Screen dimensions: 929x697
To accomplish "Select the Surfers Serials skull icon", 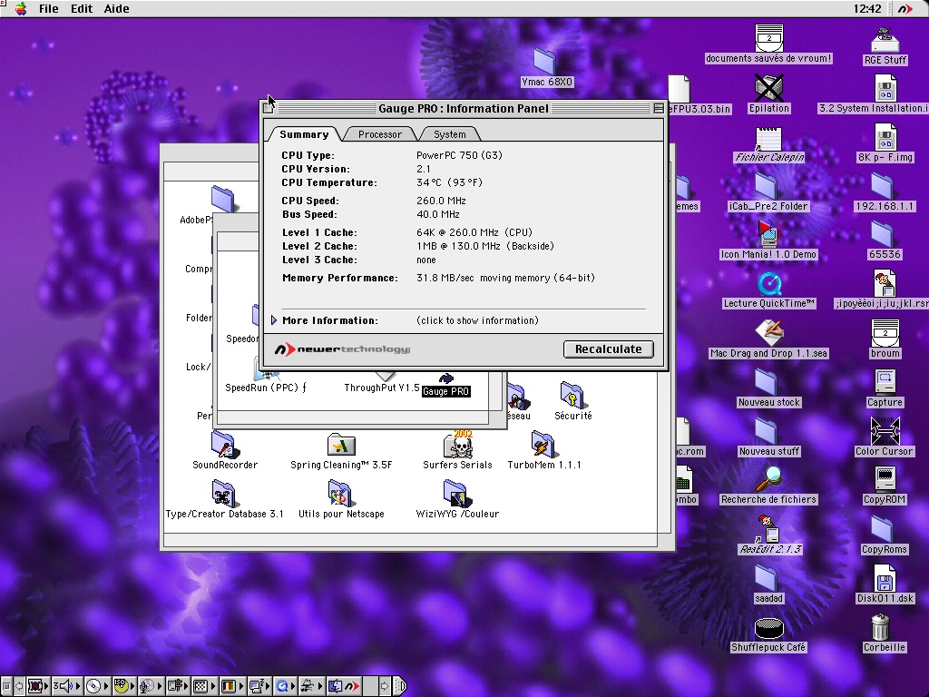I will 458,445.
